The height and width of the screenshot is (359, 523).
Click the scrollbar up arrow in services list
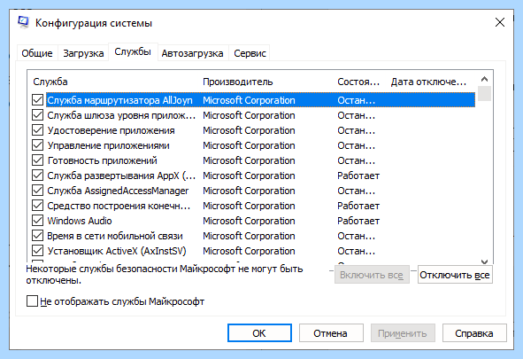[x=484, y=79]
